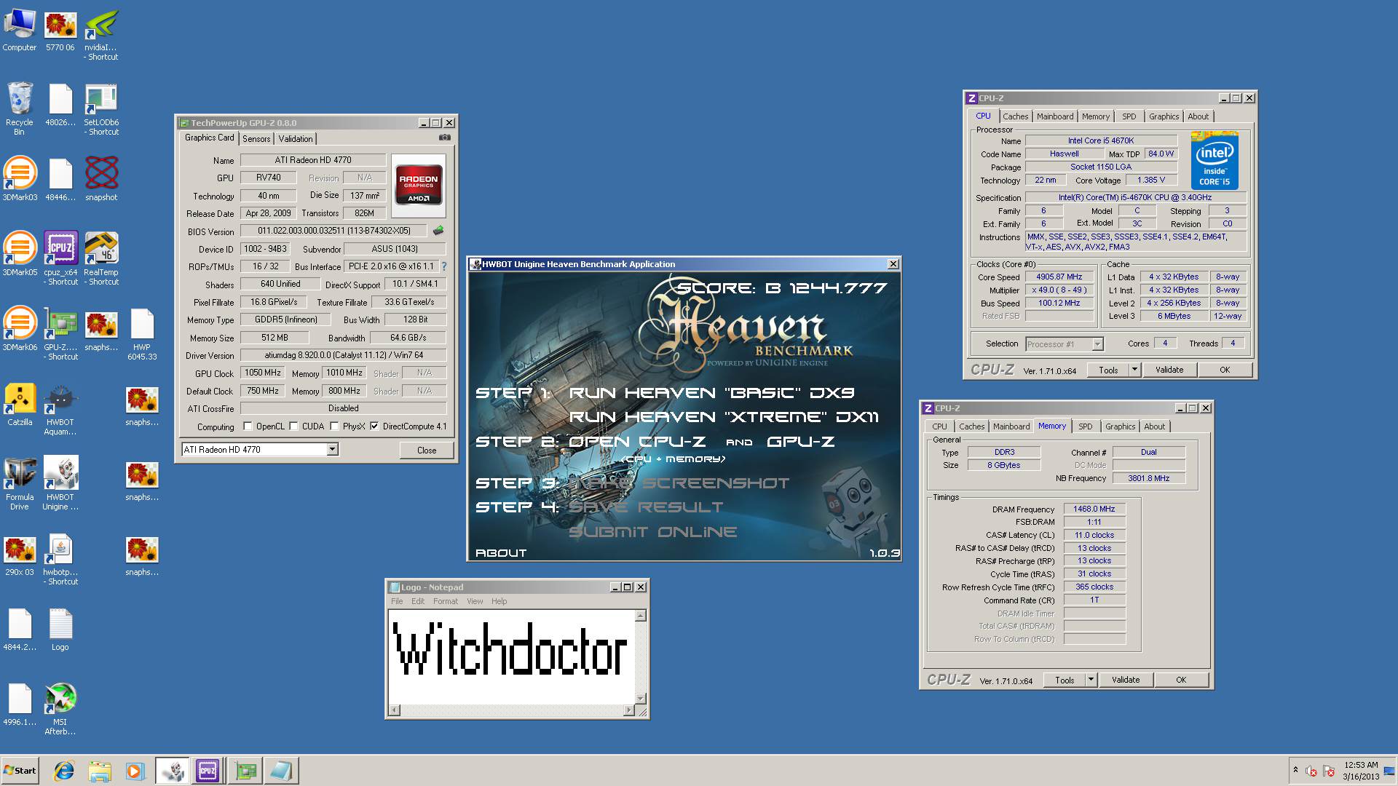Click Notepad vertical scrollbar down arrow
The image size is (1398, 786).
[641, 699]
